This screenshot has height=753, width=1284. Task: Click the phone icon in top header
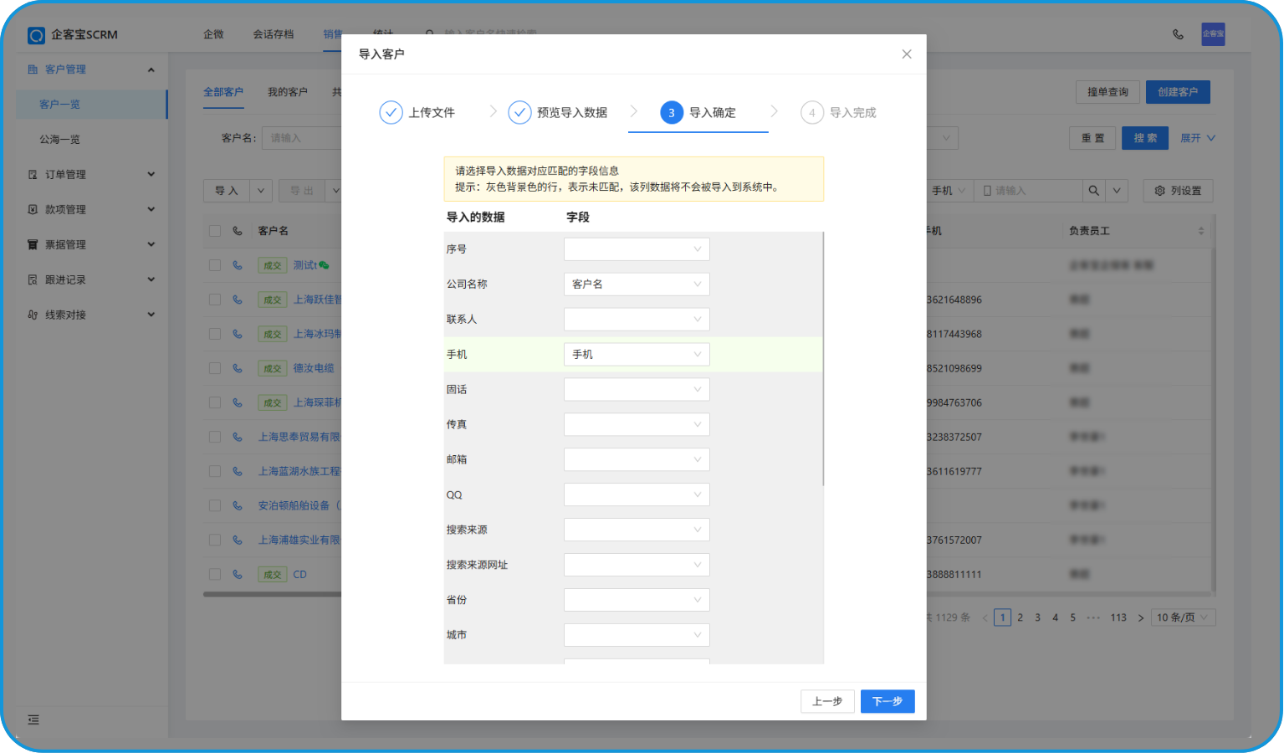[x=1178, y=34]
